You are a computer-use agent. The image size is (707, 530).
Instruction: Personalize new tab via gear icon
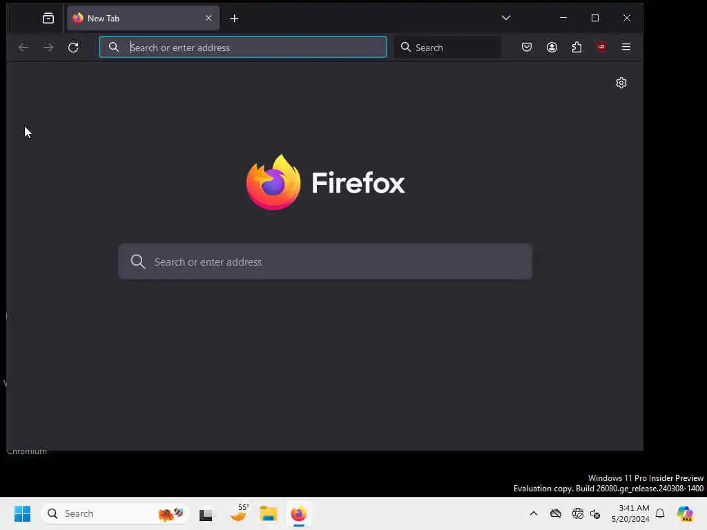621,83
